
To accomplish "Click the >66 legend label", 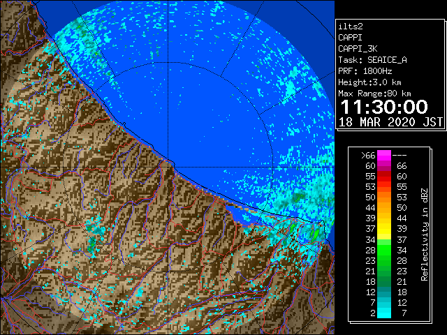I will pyautogui.click(x=368, y=156).
